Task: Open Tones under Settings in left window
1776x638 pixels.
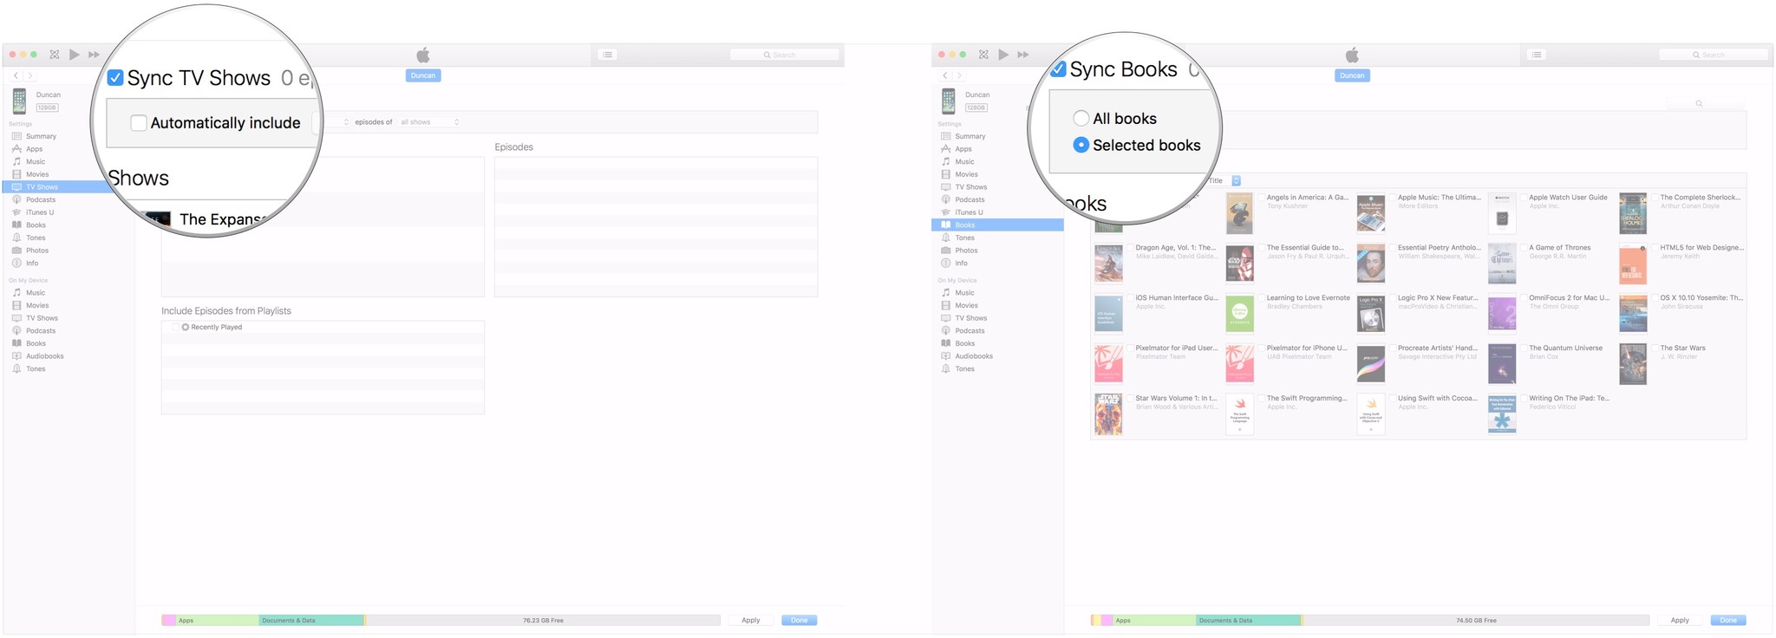Action: pyautogui.click(x=36, y=238)
